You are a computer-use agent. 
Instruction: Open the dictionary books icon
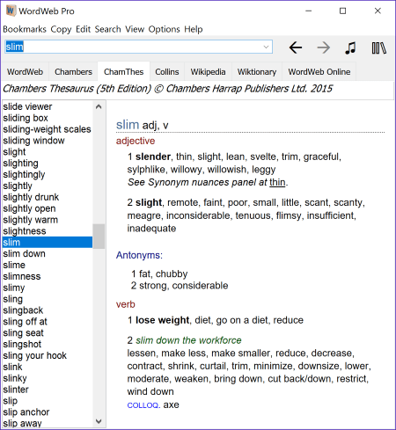click(378, 47)
